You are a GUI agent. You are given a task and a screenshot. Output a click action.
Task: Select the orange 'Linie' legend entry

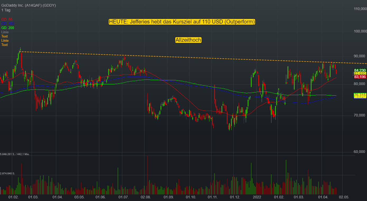(5, 40)
